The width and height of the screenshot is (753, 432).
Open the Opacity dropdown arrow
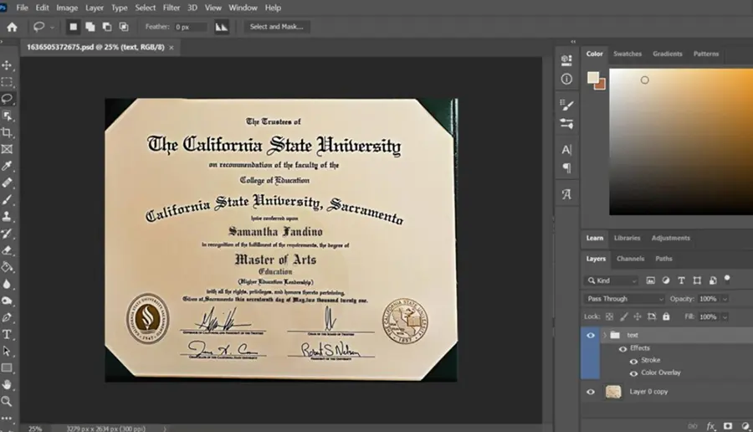[x=725, y=299]
